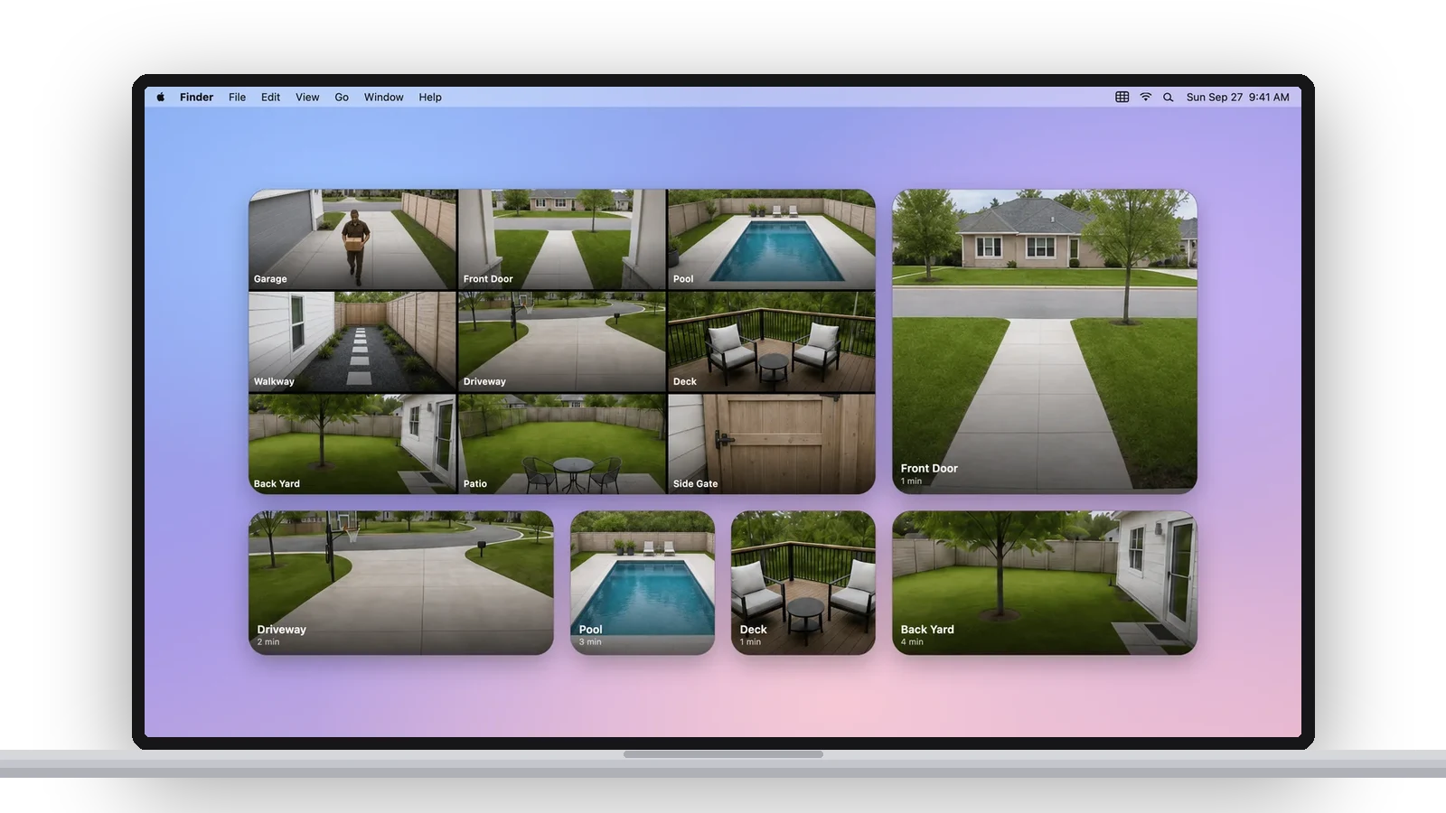This screenshot has width=1446, height=813.
Task: Open the Go menu
Action: click(x=342, y=98)
